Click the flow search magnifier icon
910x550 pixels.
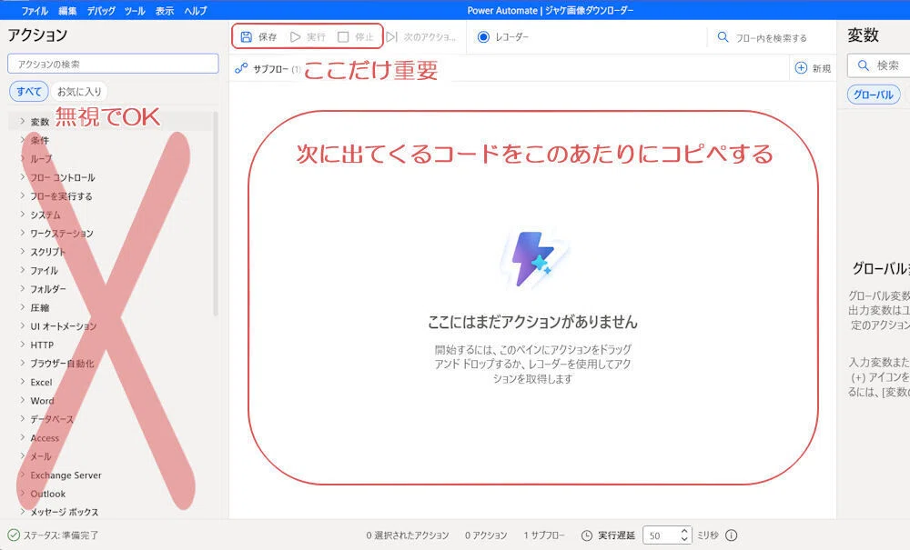(723, 37)
